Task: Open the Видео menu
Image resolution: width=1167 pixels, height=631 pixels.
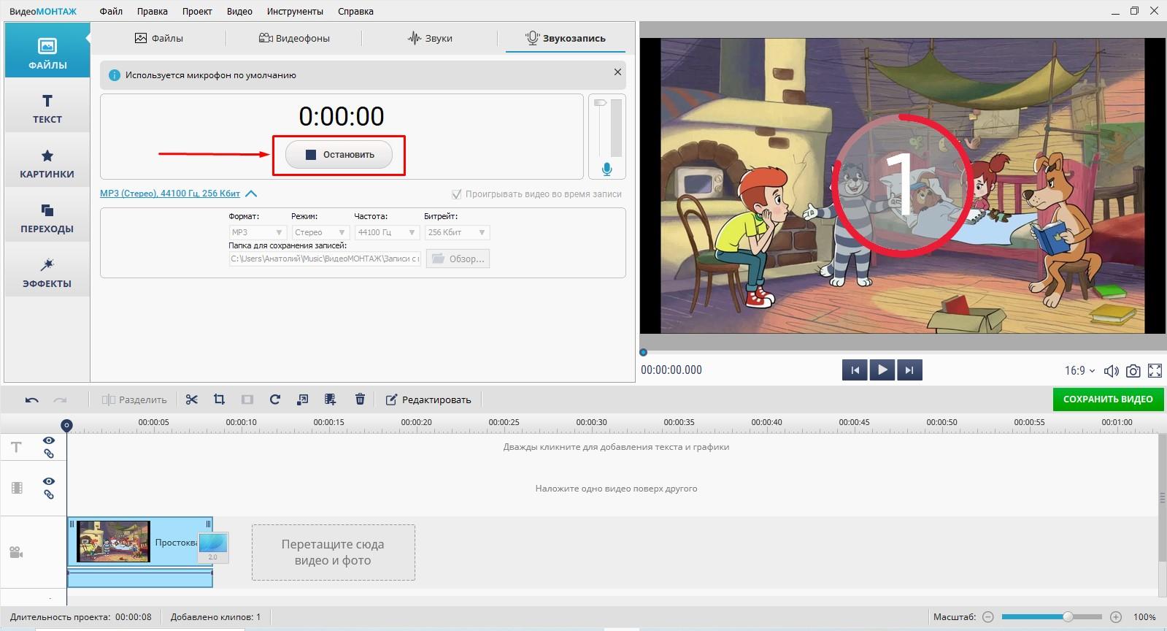Action: pos(239,11)
